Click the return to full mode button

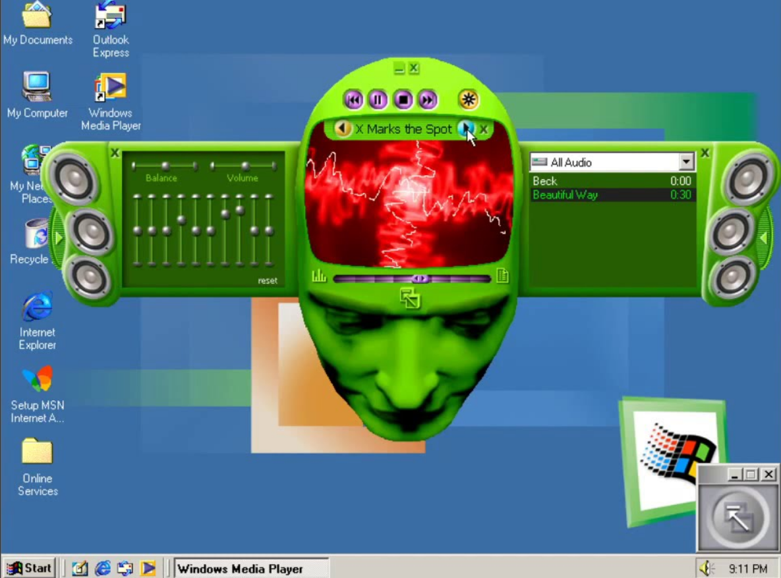[x=738, y=518]
